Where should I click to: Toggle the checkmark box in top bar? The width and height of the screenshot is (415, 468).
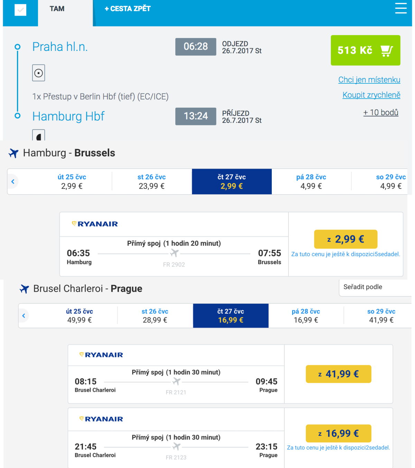pos(20,10)
